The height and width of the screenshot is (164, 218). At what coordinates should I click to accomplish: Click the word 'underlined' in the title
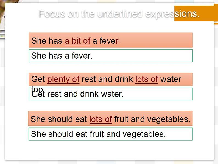point(120,14)
